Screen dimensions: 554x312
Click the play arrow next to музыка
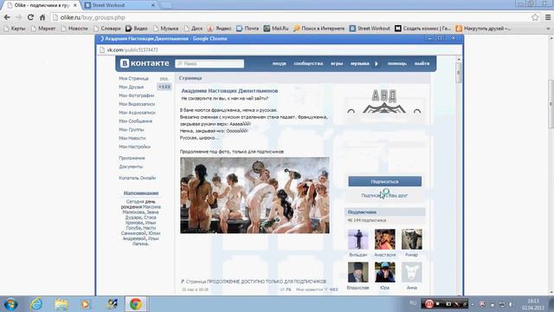377,63
